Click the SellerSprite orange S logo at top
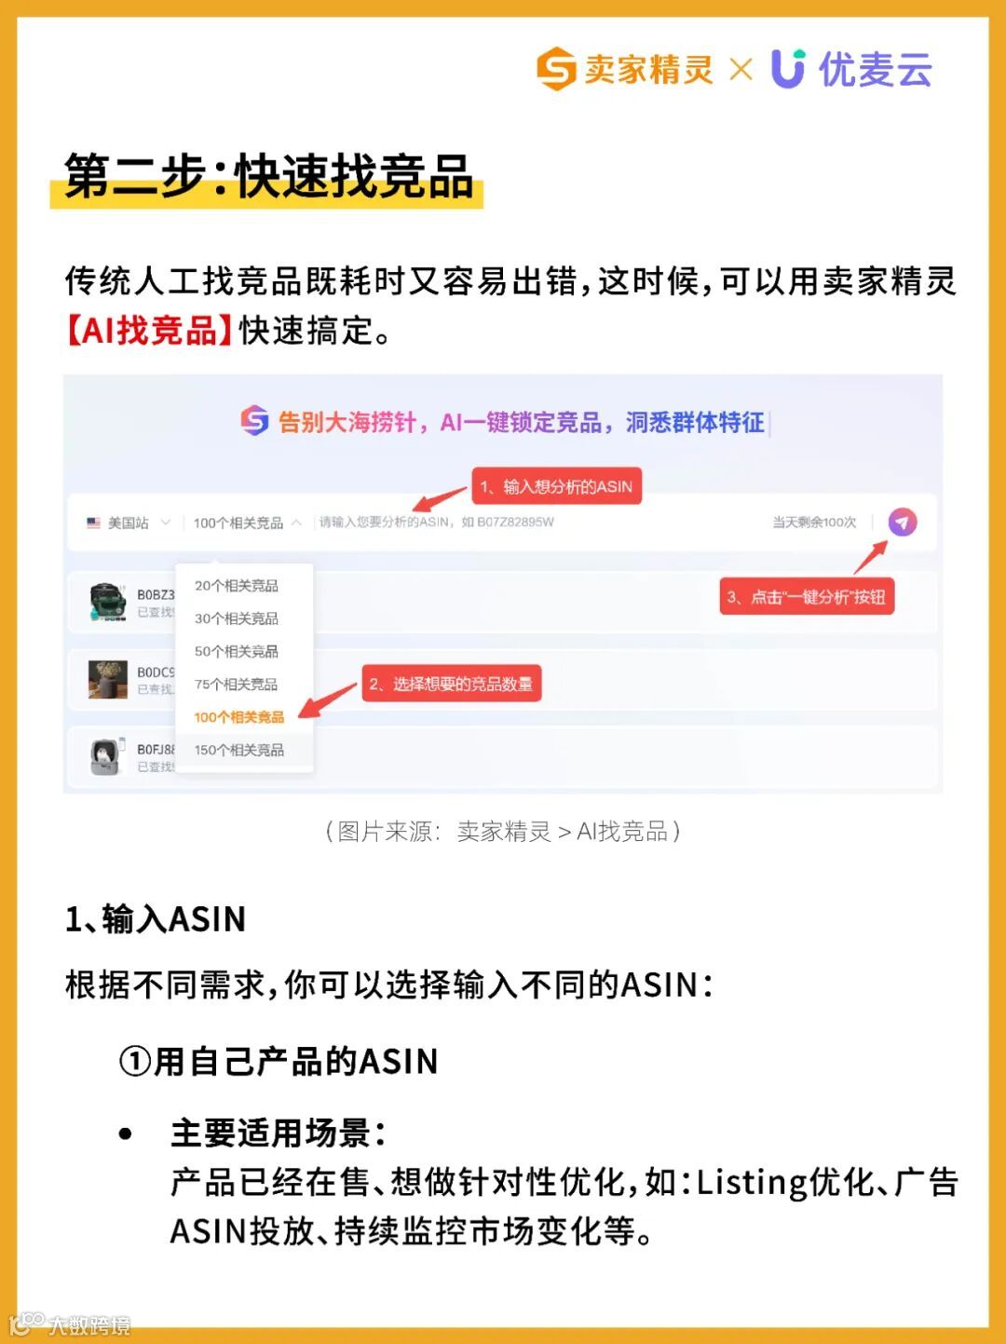 click(x=557, y=69)
